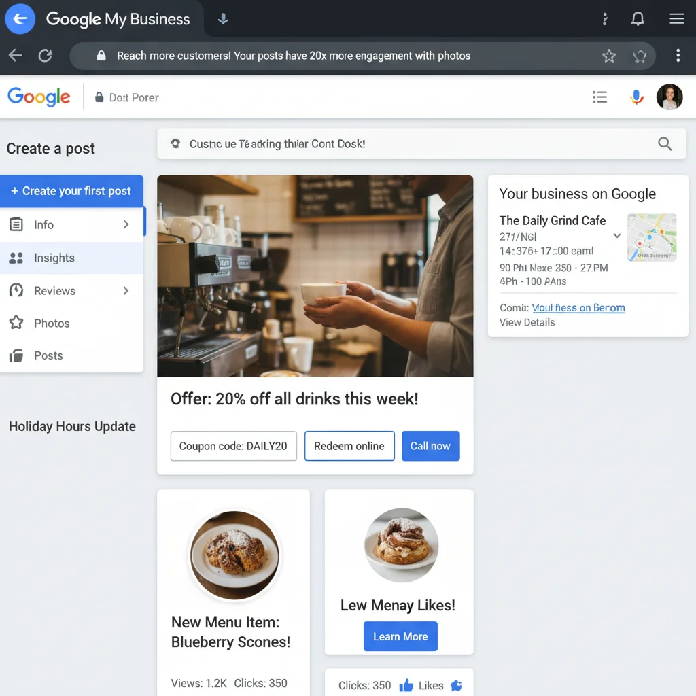Open the user profile avatar

coord(669,97)
